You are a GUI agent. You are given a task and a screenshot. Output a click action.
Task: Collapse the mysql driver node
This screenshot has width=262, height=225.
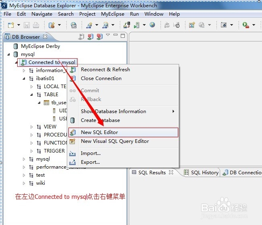pyautogui.click(x=9, y=54)
